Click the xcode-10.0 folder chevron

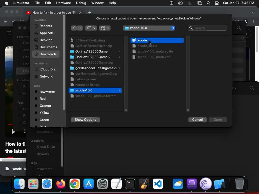click(119, 90)
